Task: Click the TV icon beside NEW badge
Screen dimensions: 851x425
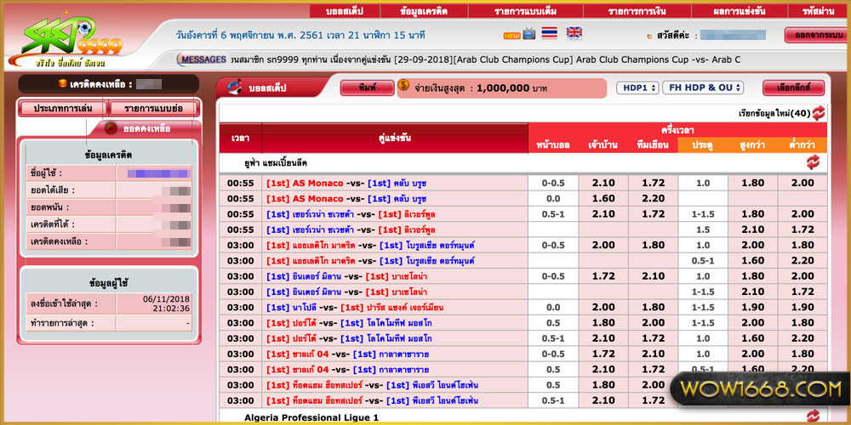Action: click(529, 34)
